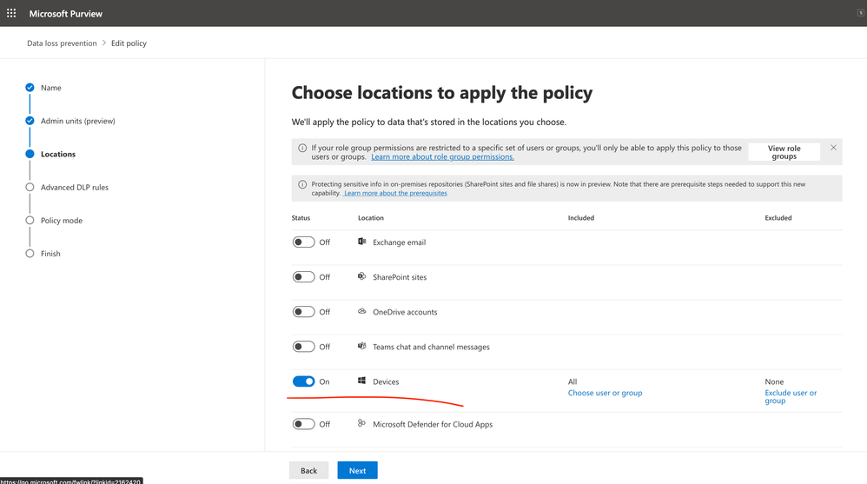Click the SharePoint sites icon
Viewport: 867px width, 484px height.
click(x=361, y=276)
